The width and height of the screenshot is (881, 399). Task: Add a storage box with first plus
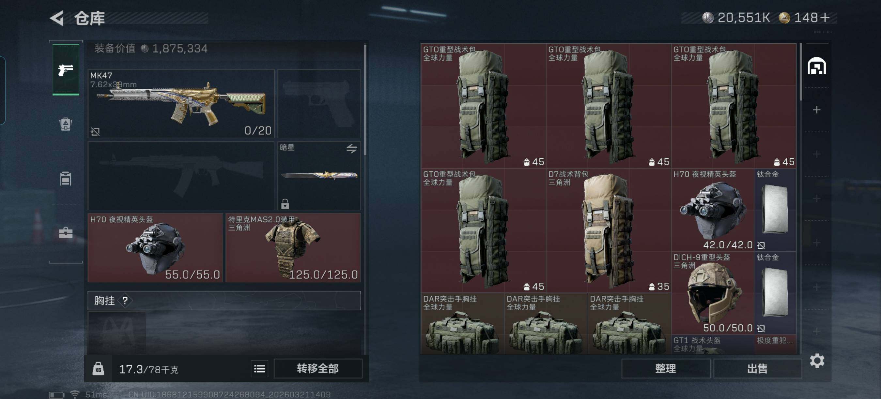817,110
